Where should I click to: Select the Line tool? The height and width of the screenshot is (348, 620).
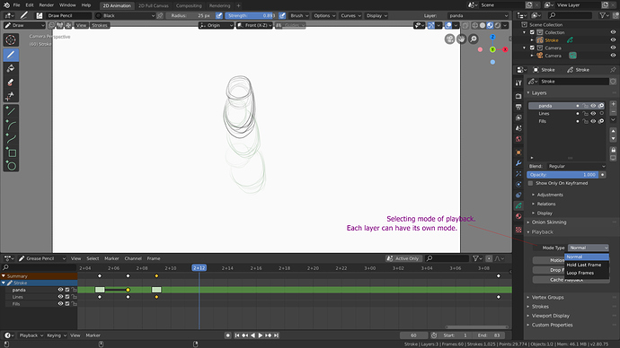[x=11, y=112]
